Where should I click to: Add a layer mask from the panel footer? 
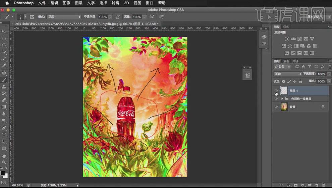point(296,185)
